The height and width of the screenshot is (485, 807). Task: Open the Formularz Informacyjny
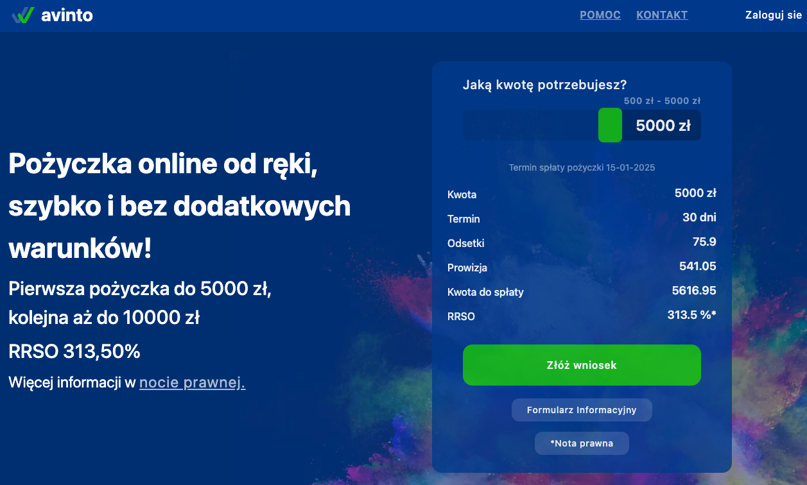click(x=582, y=410)
